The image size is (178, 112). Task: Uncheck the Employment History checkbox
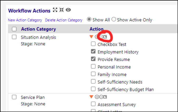[93, 51]
